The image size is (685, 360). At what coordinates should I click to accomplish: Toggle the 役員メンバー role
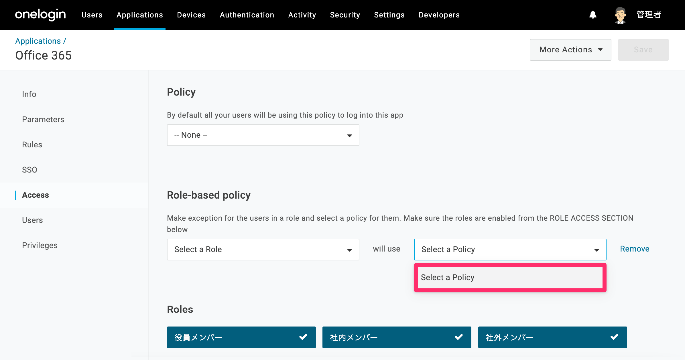pyautogui.click(x=241, y=337)
